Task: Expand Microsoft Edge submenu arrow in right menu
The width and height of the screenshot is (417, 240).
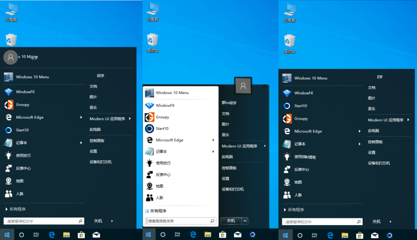Action: [359, 131]
